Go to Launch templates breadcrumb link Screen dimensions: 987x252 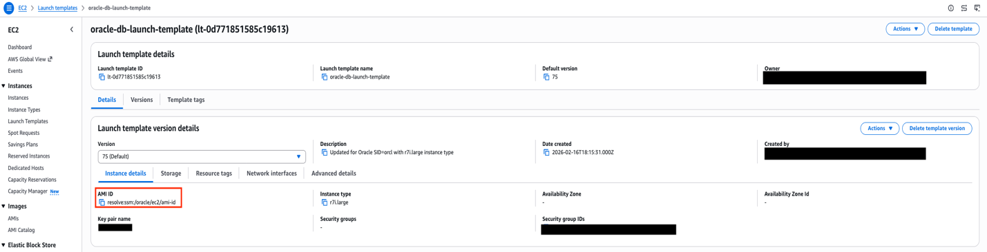(57, 8)
